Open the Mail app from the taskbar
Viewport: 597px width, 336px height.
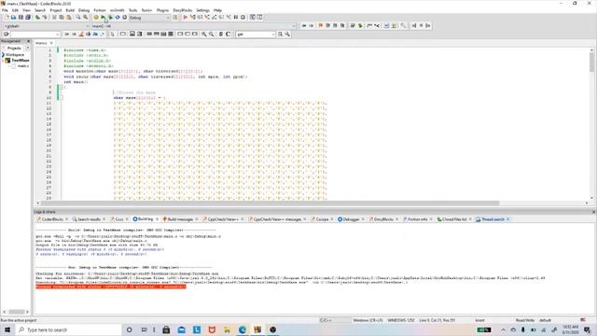click(x=182, y=329)
